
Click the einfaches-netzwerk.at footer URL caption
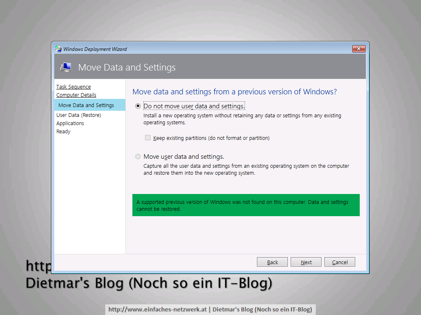click(210, 309)
